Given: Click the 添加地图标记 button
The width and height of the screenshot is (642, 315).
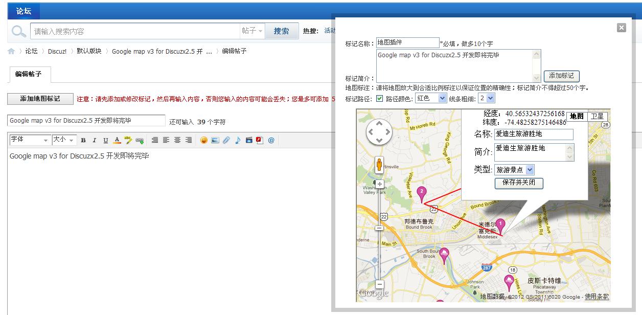Looking at the screenshot, I should click(x=40, y=99).
